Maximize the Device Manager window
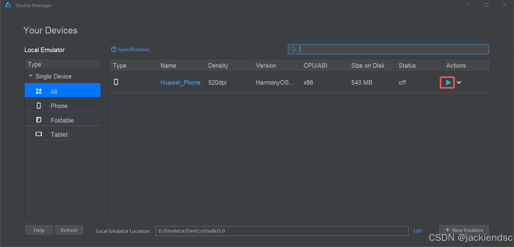The height and width of the screenshot is (247, 514). pos(486,5)
